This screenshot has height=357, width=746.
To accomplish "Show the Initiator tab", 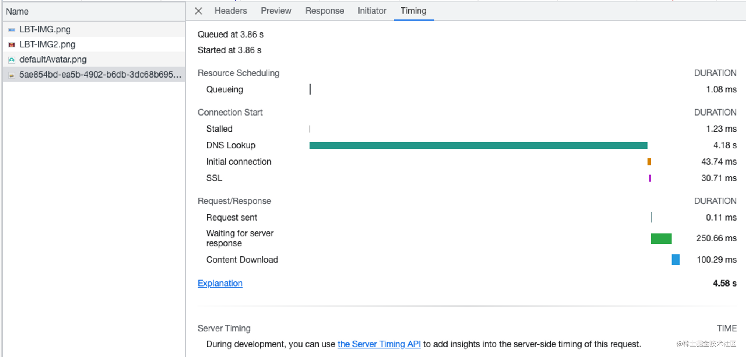I will [x=372, y=11].
